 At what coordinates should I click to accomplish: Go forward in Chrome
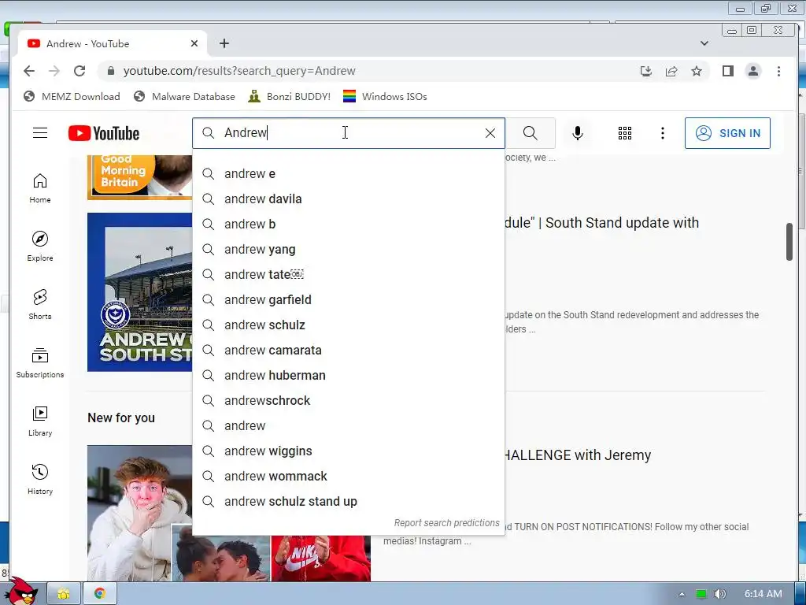tap(54, 71)
